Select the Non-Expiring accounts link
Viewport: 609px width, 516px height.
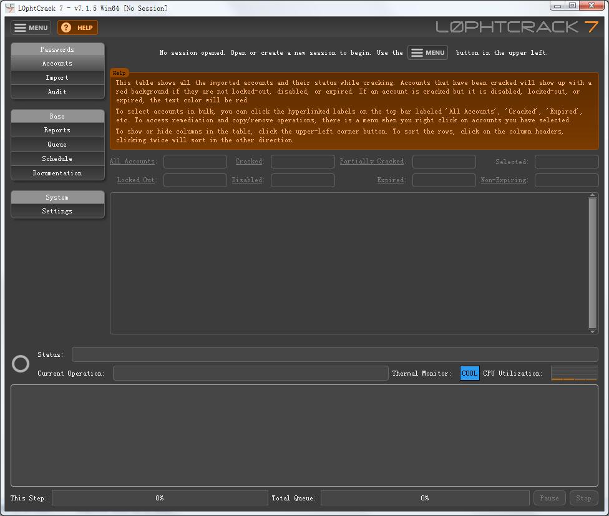pyautogui.click(x=504, y=180)
